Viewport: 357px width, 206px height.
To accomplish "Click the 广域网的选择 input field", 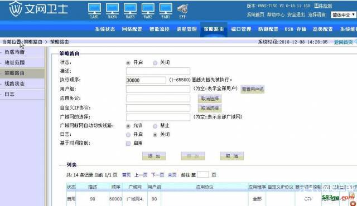I will click(158, 117).
